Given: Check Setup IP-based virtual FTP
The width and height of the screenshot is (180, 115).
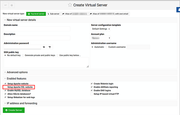Looking at the screenshot, I should [92, 94].
